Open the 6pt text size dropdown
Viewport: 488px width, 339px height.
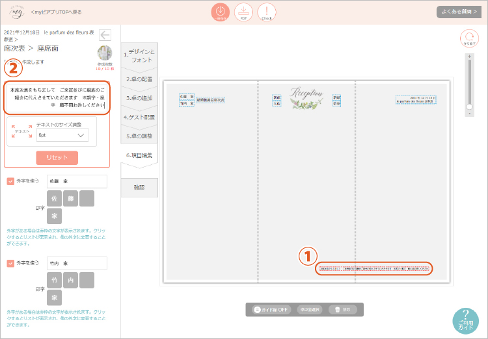point(62,135)
